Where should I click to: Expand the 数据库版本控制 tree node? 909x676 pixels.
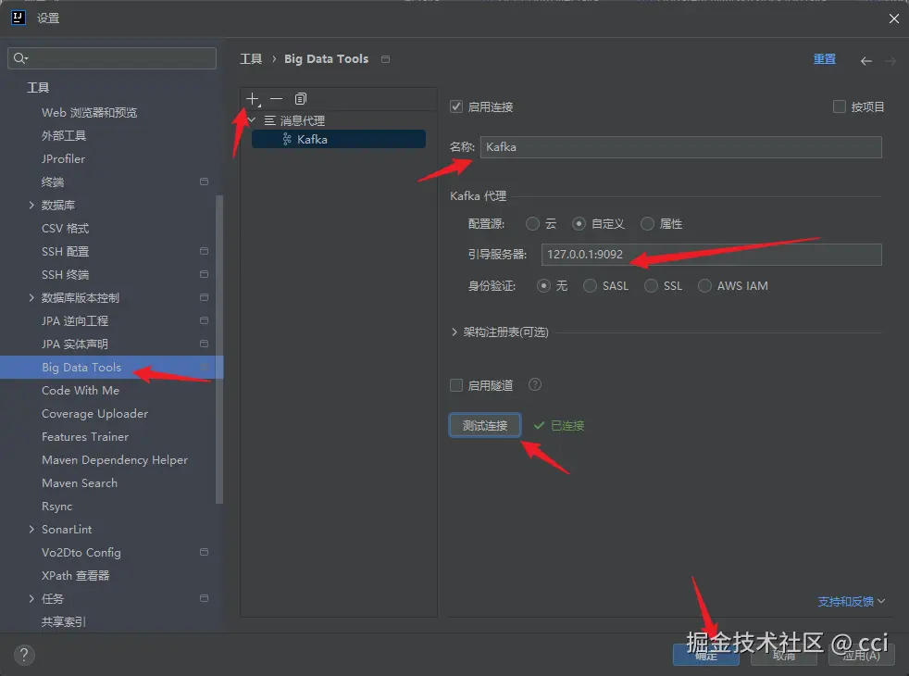point(31,297)
